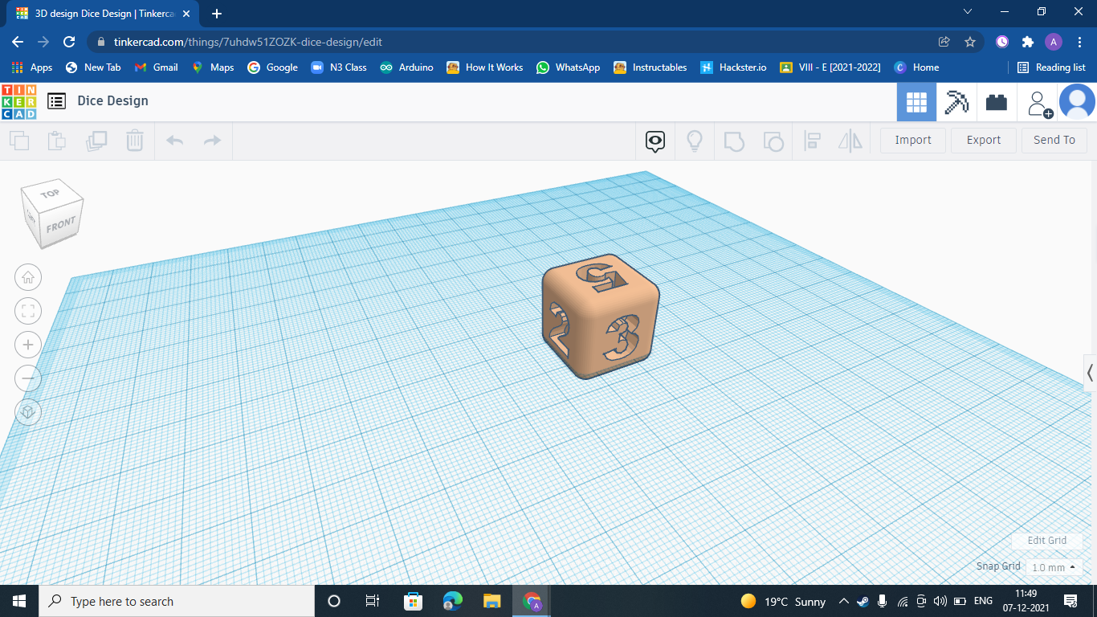Image resolution: width=1097 pixels, height=617 pixels.
Task: Zoom in with the plus button
Action: click(28, 345)
